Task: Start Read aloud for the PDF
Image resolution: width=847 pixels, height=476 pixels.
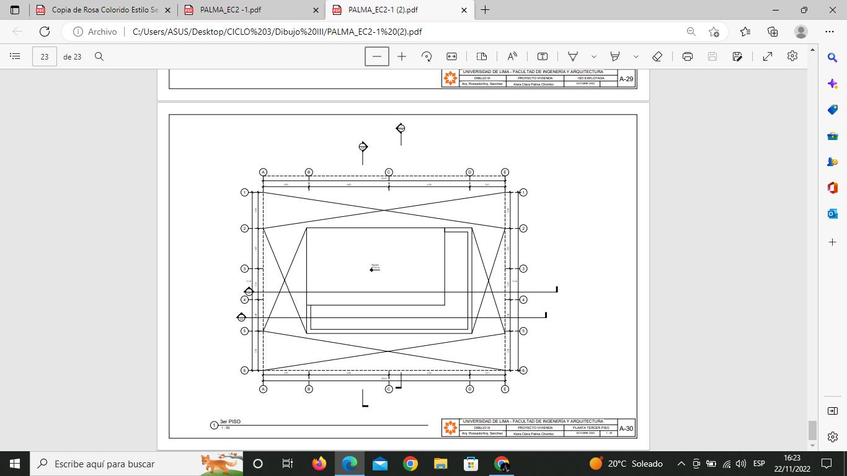Action: tap(512, 56)
